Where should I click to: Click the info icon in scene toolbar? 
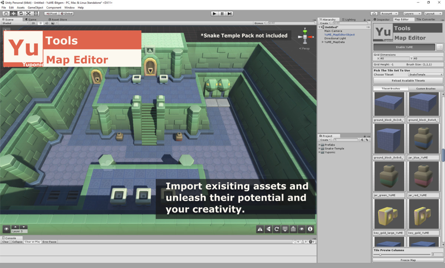310,229
